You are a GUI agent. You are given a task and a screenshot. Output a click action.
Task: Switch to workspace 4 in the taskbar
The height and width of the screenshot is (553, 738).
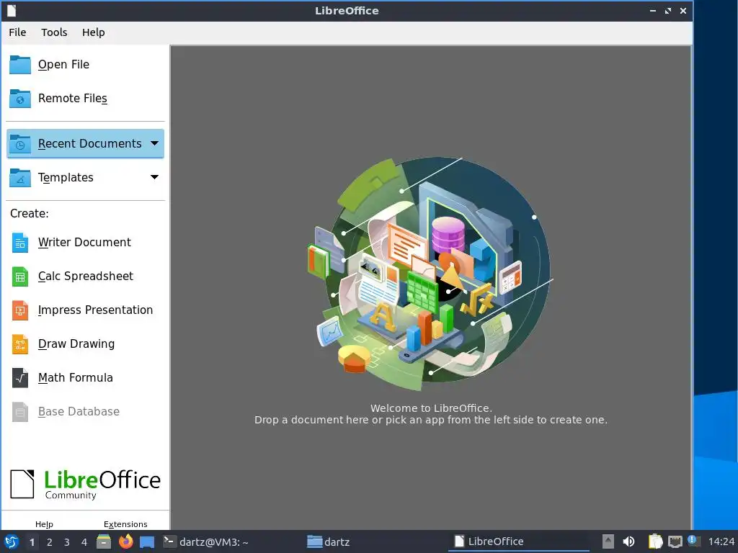click(x=84, y=542)
